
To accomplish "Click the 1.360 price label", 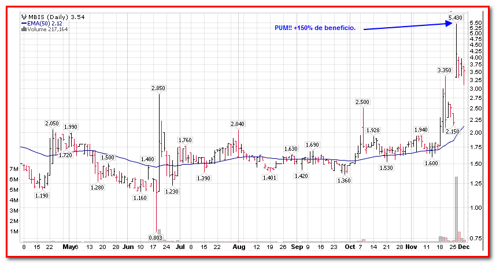I will [344, 181].
